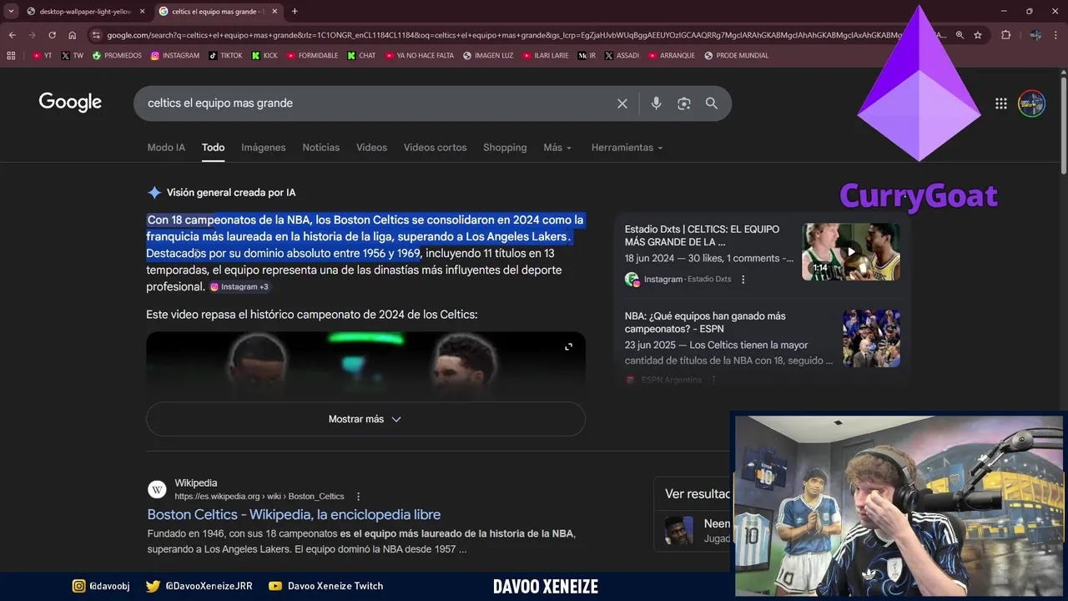Switch to Videos cortos results tab
This screenshot has width=1068, height=601.
[x=435, y=148]
